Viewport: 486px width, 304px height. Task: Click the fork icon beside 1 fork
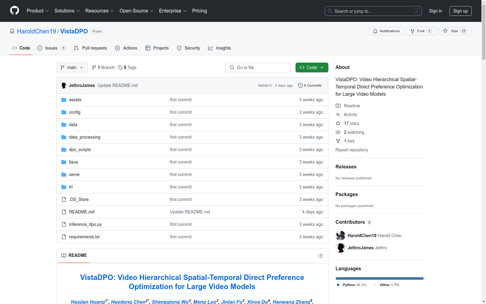pyautogui.click(x=338, y=141)
